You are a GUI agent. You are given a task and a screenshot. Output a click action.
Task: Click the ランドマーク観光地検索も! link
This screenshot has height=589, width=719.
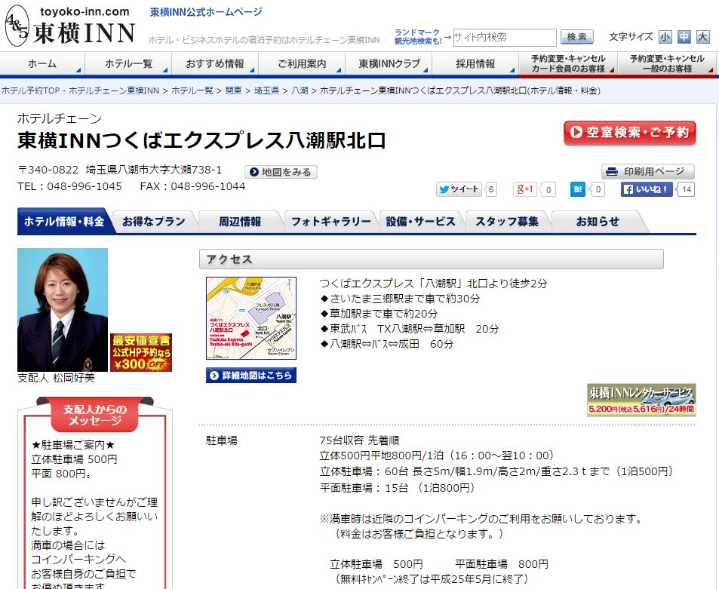(x=417, y=37)
